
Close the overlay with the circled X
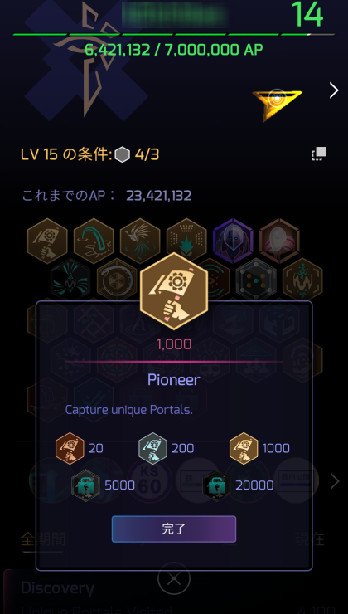coord(174,578)
